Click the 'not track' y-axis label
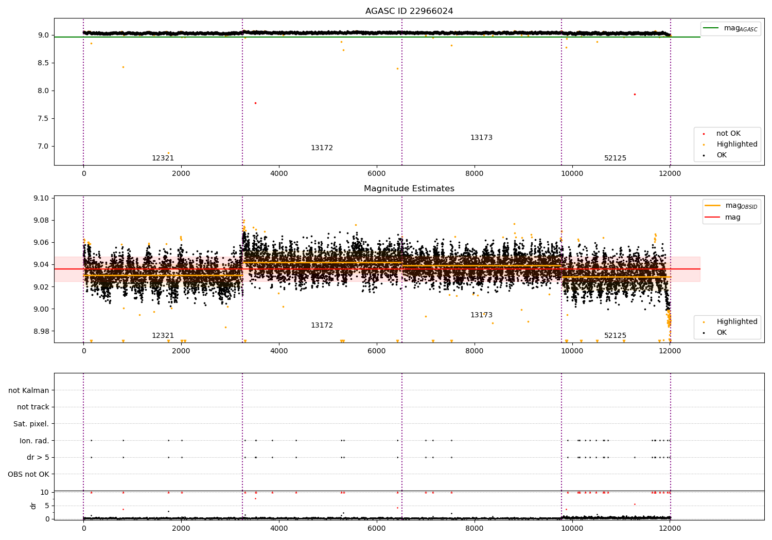Screen dimensions: 772x540 pyautogui.click(x=33, y=407)
